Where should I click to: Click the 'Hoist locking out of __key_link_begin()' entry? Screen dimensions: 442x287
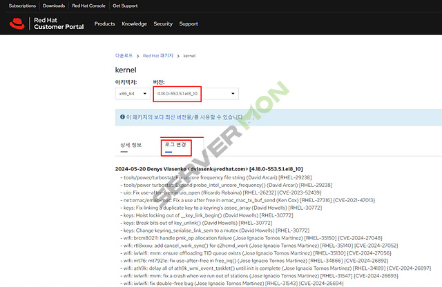[x=209, y=215]
